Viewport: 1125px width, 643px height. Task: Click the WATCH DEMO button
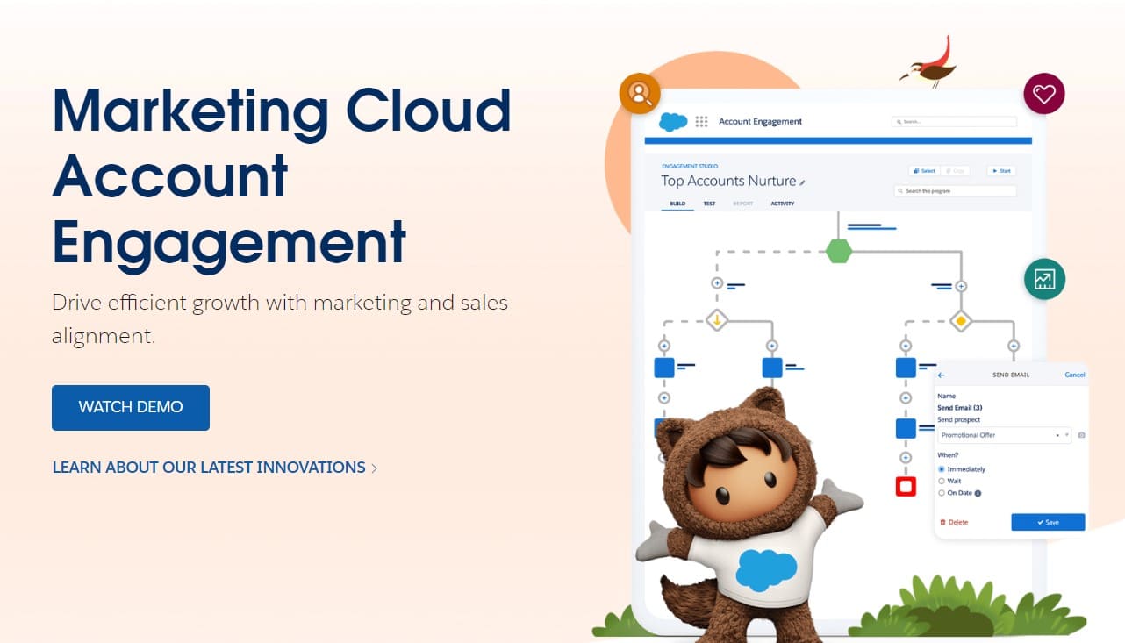(130, 407)
